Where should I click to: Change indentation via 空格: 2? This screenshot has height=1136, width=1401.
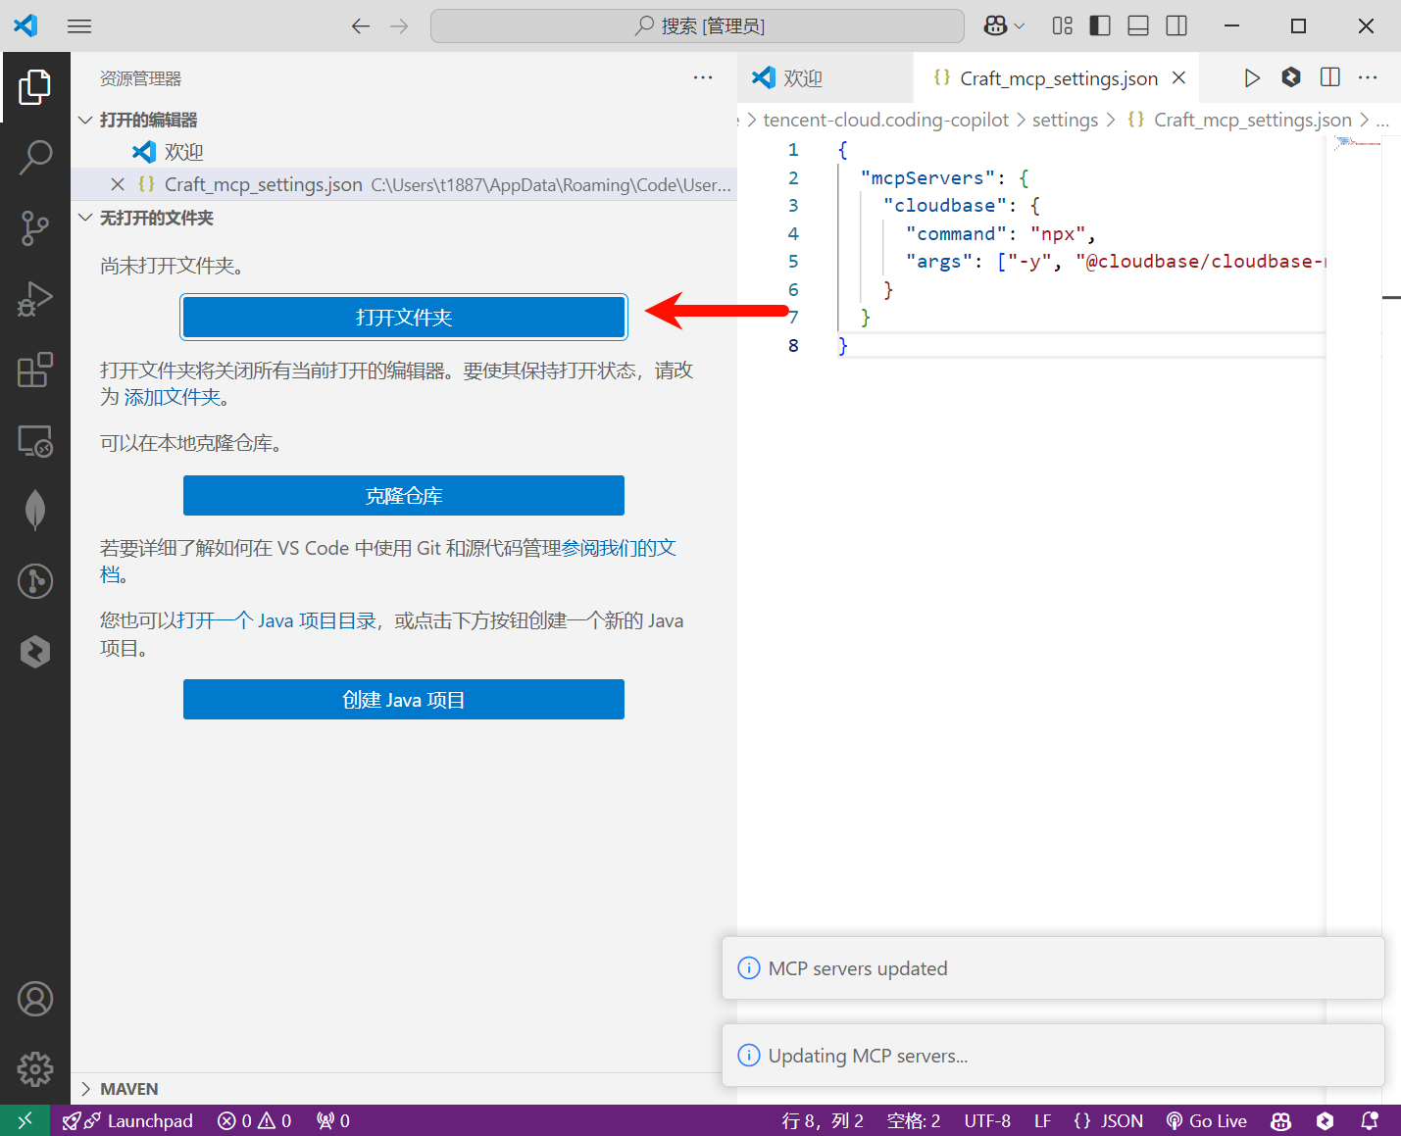[914, 1120]
